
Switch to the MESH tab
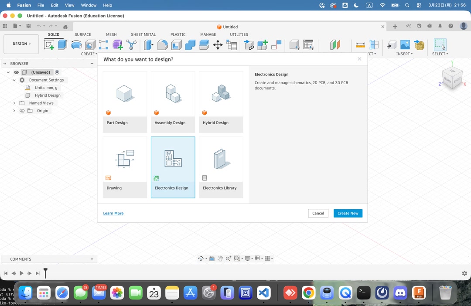pyautogui.click(x=111, y=34)
